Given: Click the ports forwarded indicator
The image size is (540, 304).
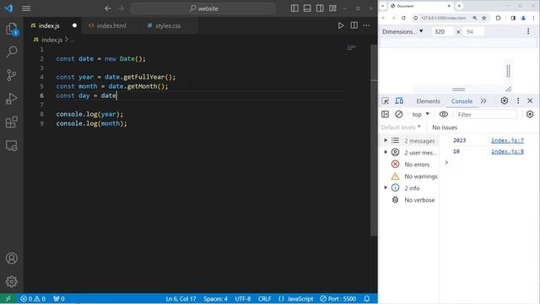Looking at the screenshot, I should (x=59, y=299).
